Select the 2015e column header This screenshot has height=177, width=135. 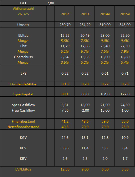(125, 14)
